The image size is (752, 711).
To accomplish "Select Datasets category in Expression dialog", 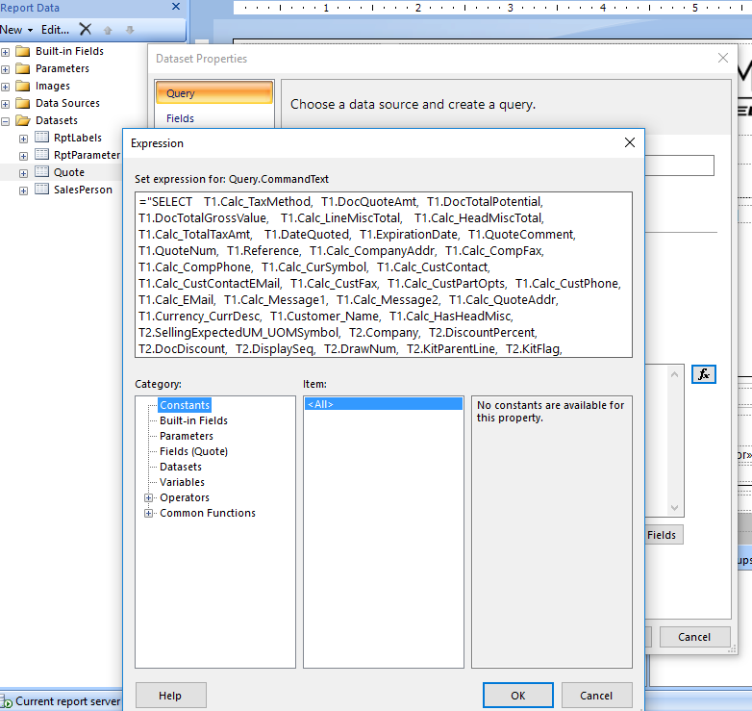I will (x=181, y=467).
